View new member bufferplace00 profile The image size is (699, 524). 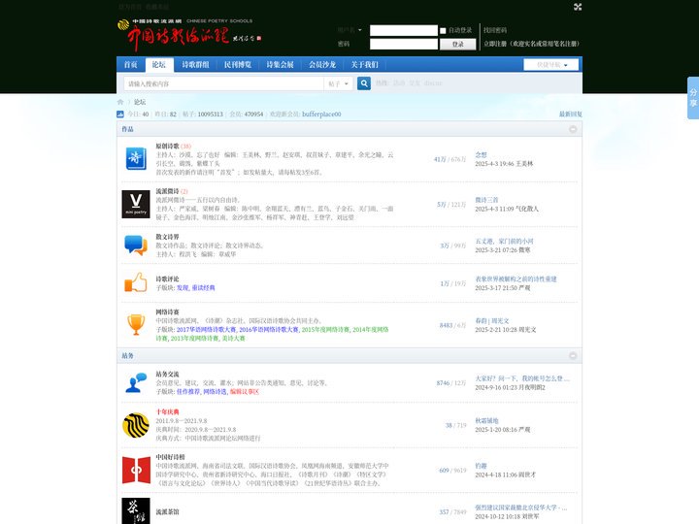pyautogui.click(x=321, y=115)
